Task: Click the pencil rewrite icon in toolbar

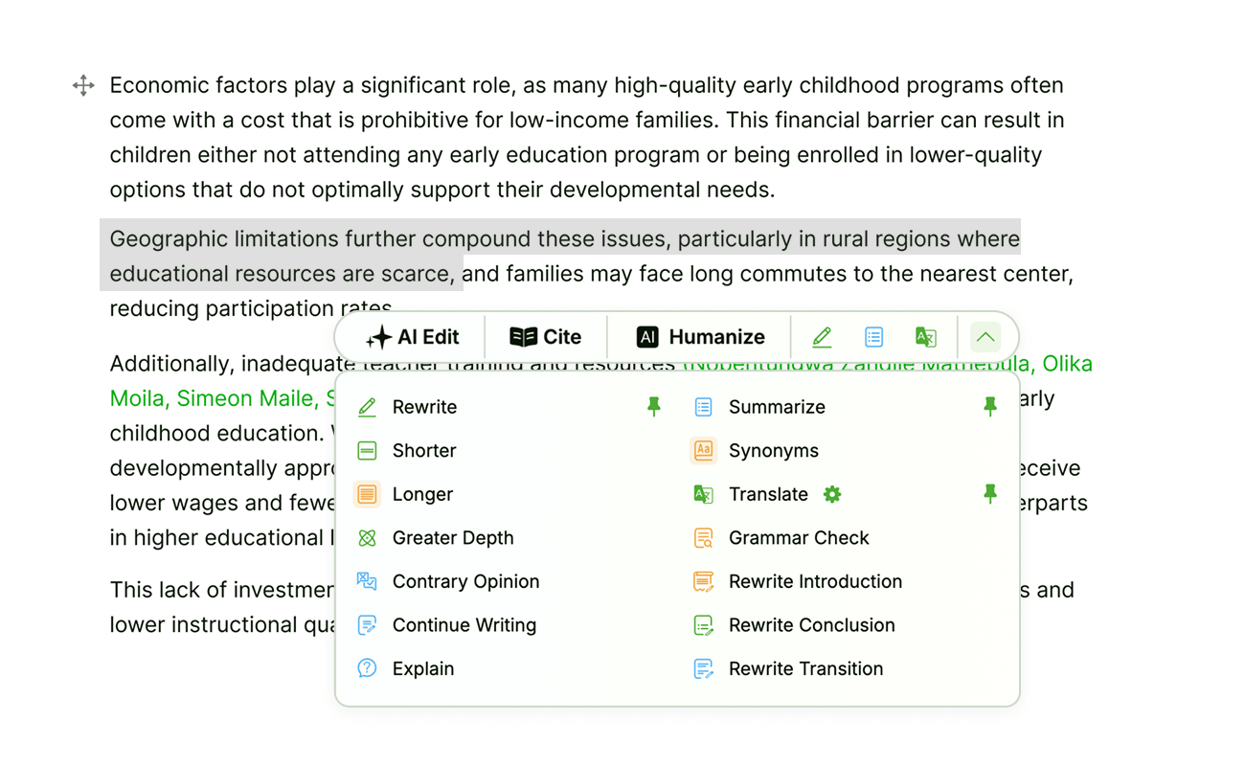Action: (x=822, y=337)
